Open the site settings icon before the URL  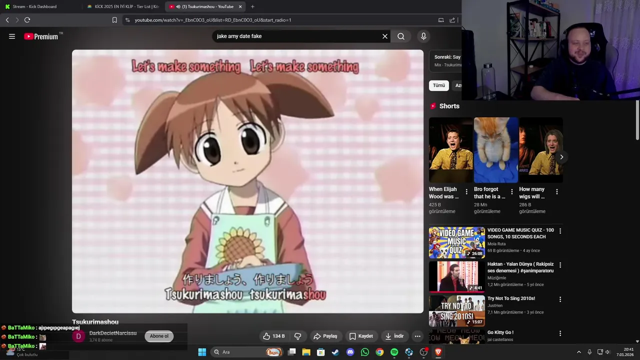tap(127, 20)
